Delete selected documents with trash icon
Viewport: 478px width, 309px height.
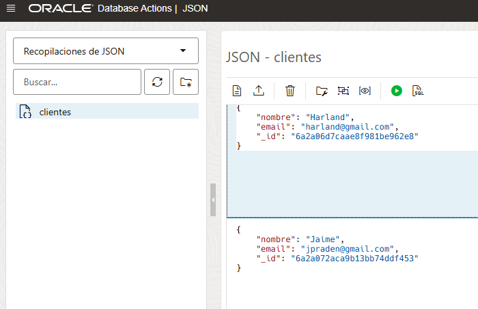tap(290, 91)
